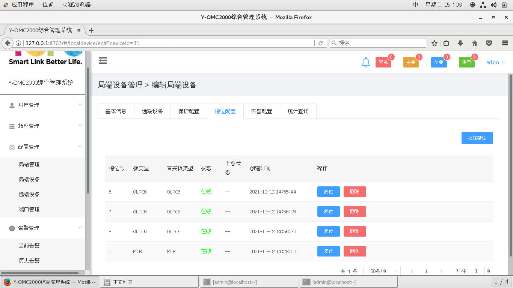Click the 添加槽位 button

pos(477,138)
